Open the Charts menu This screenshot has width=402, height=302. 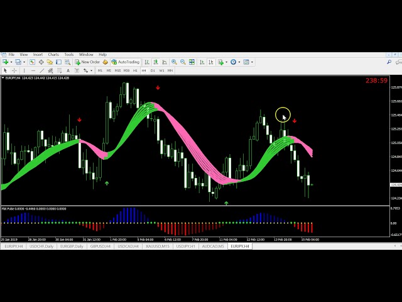[x=53, y=55]
